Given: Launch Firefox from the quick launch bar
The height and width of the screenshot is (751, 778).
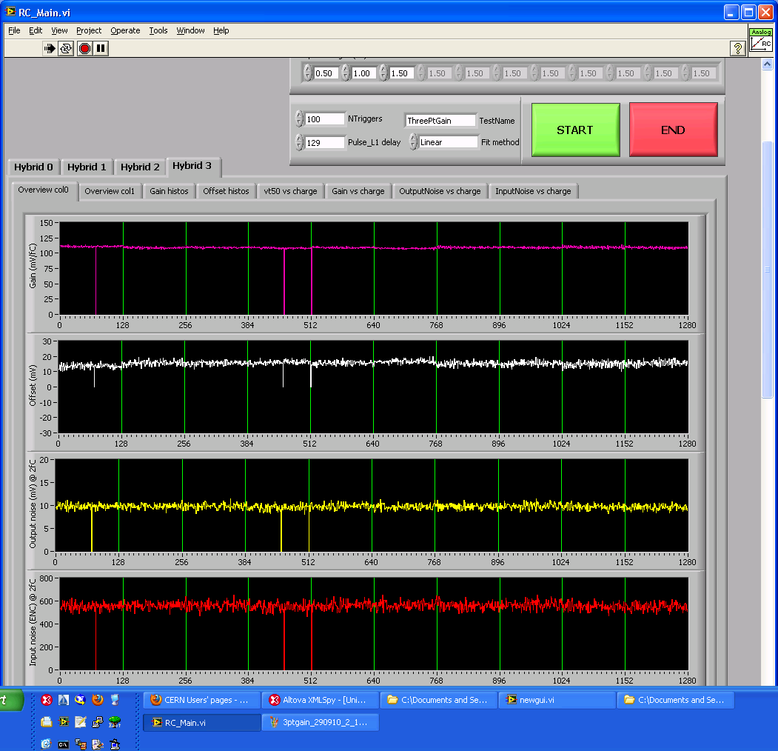Looking at the screenshot, I should point(97,699).
